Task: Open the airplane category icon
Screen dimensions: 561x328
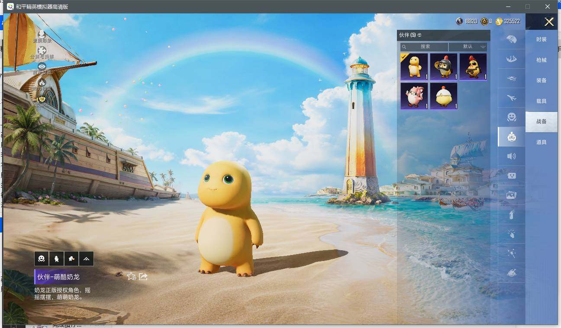Action: click(x=512, y=98)
